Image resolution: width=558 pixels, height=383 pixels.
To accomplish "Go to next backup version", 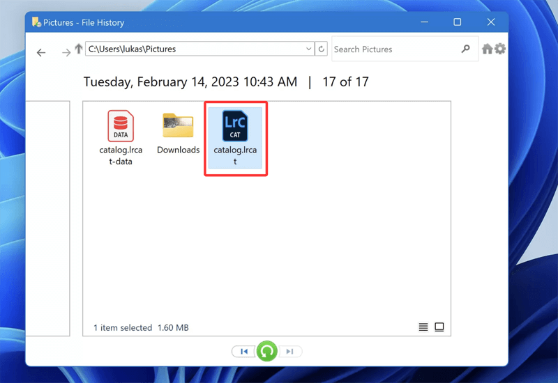I will tap(290, 352).
